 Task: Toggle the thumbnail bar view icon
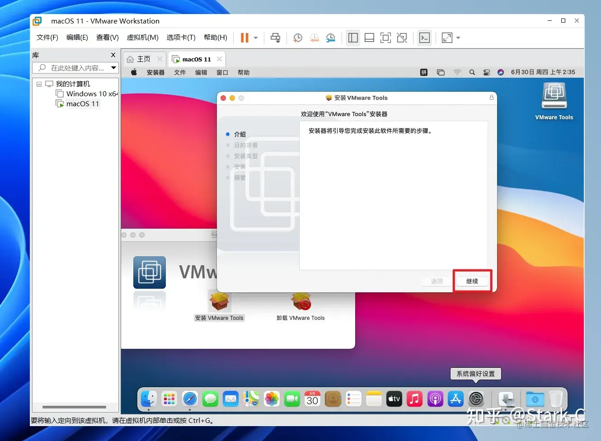(369, 38)
